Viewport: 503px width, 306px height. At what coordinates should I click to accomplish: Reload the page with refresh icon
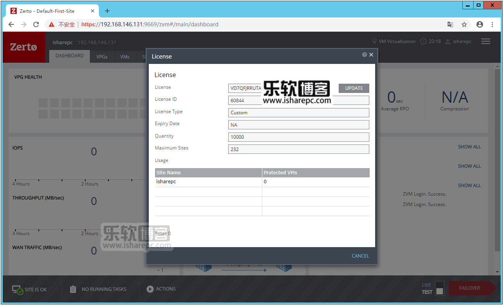[36, 24]
